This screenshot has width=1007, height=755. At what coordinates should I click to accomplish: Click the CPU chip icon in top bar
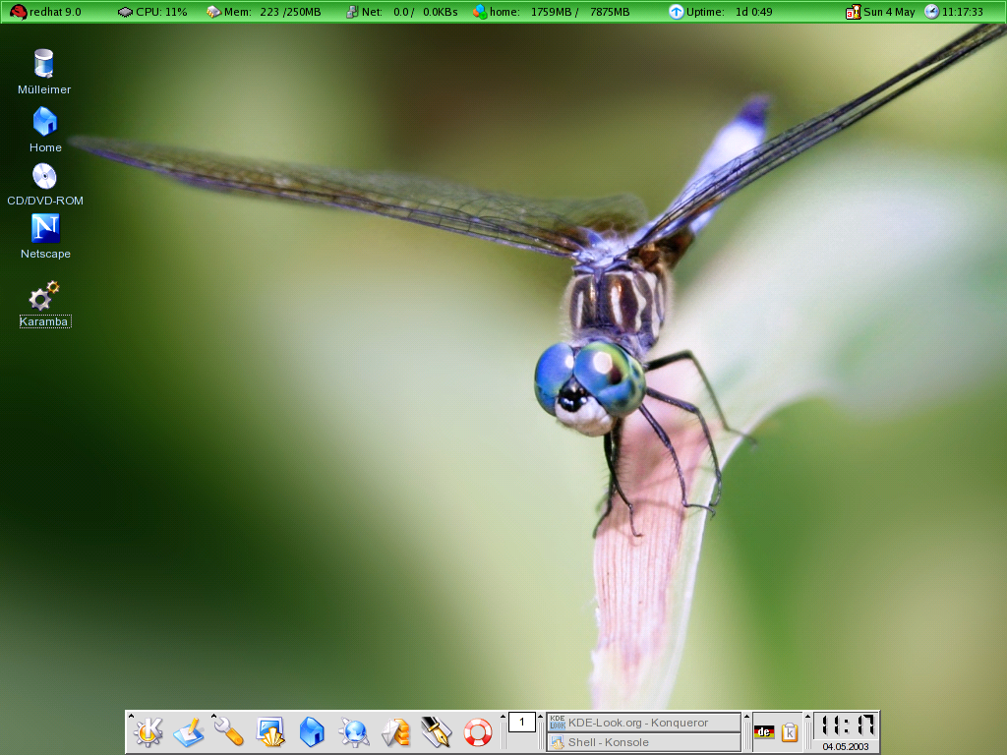(125, 12)
